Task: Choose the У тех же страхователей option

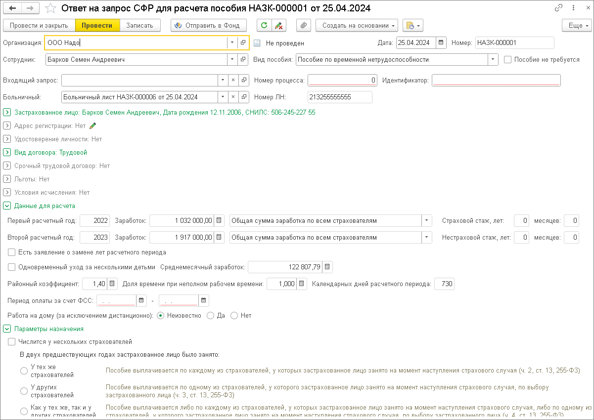Action: pyautogui.click(x=24, y=371)
